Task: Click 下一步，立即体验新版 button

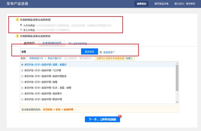Action: point(102,119)
